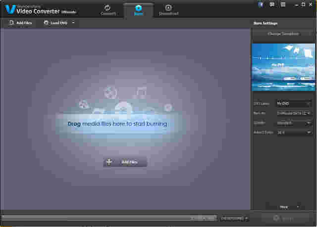Open the Quality dropdown
Viewport: 317px width, 227px height.
[x=294, y=123]
